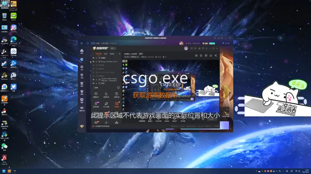Image resolution: width=311 pixels, height=174 pixels.
Task: Open the Recycle Bin desktop icon
Action: [x=4, y=16]
